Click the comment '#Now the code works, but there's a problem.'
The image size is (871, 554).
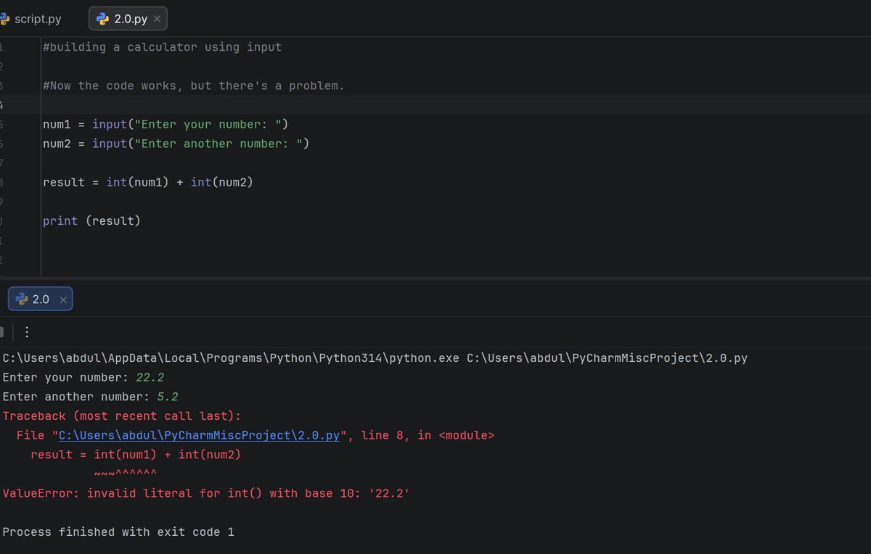point(194,86)
